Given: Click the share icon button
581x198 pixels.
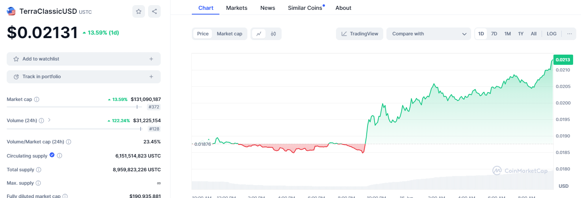Looking at the screenshot, I should (x=154, y=11).
